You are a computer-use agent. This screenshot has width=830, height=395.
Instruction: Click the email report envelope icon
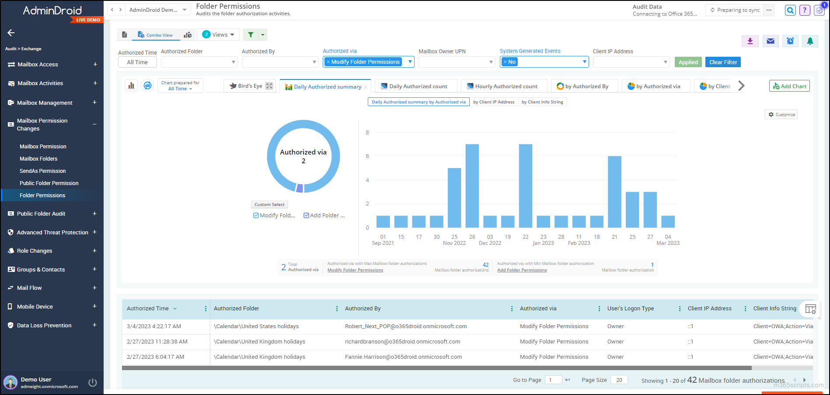pyautogui.click(x=771, y=41)
